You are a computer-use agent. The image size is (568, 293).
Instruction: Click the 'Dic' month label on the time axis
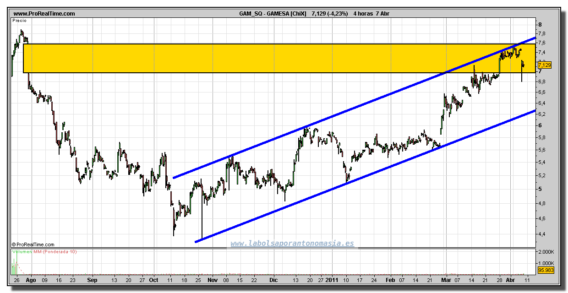273,280
